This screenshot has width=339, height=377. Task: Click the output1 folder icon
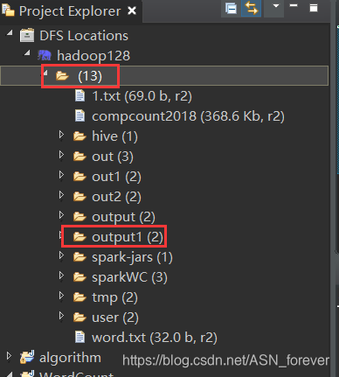pyautogui.click(x=80, y=237)
